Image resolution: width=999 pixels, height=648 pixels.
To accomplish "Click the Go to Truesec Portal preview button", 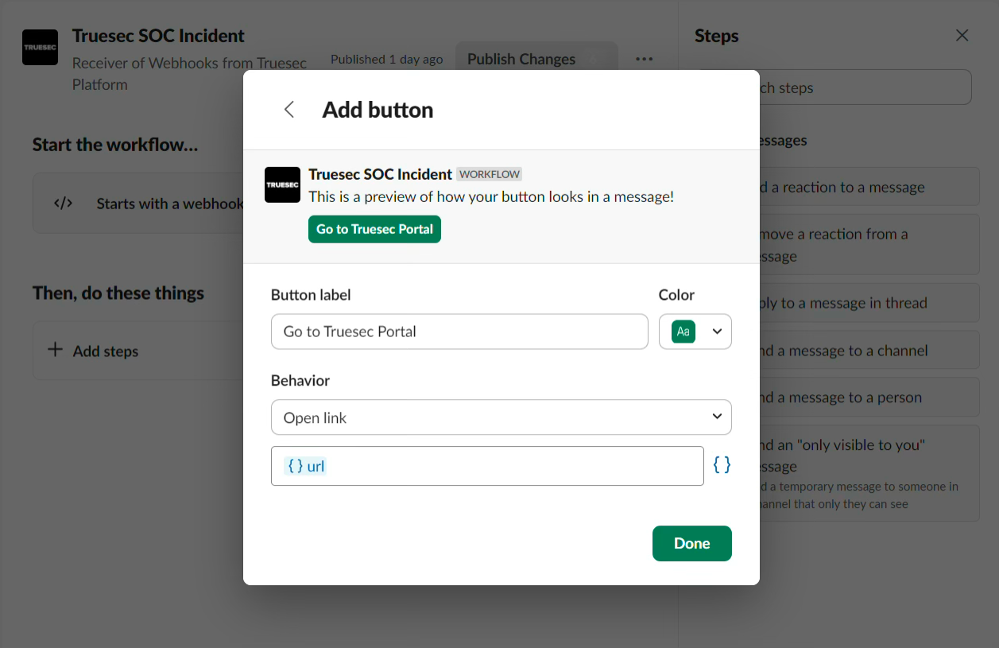I will (374, 229).
